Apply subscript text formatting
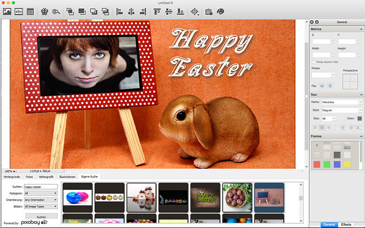The width and height of the screenshot is (365, 228). 358,128
